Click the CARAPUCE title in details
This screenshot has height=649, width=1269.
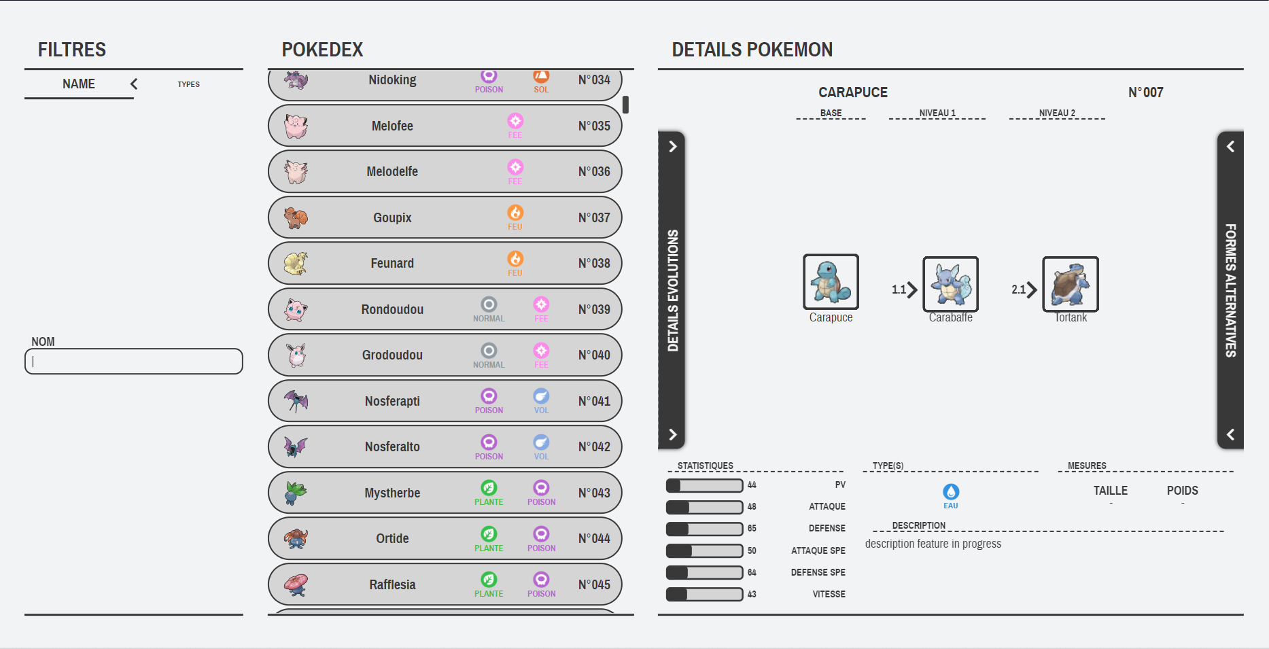click(x=853, y=92)
